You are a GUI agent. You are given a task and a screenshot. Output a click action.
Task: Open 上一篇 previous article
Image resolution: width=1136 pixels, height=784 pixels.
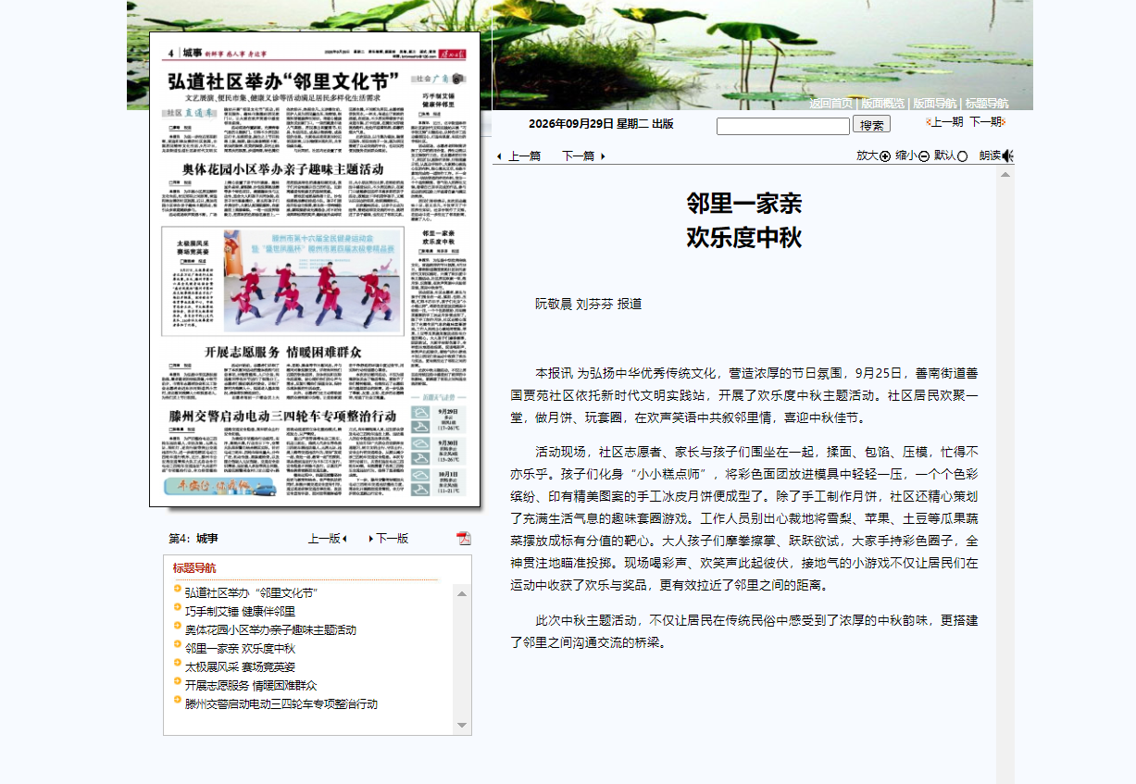[x=525, y=156]
